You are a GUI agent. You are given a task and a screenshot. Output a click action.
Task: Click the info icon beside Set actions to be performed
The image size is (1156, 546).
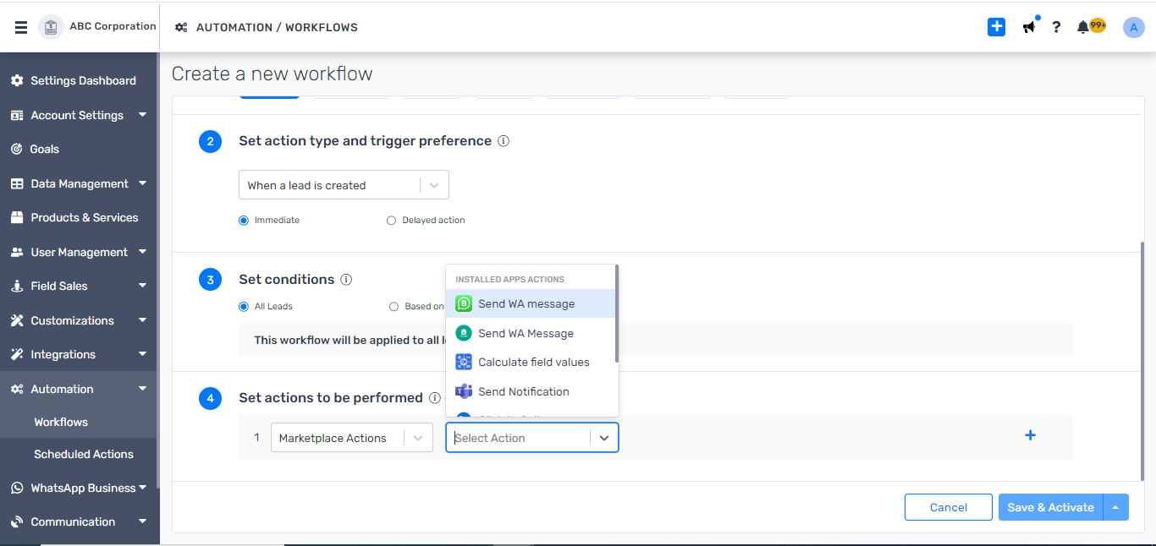(435, 398)
